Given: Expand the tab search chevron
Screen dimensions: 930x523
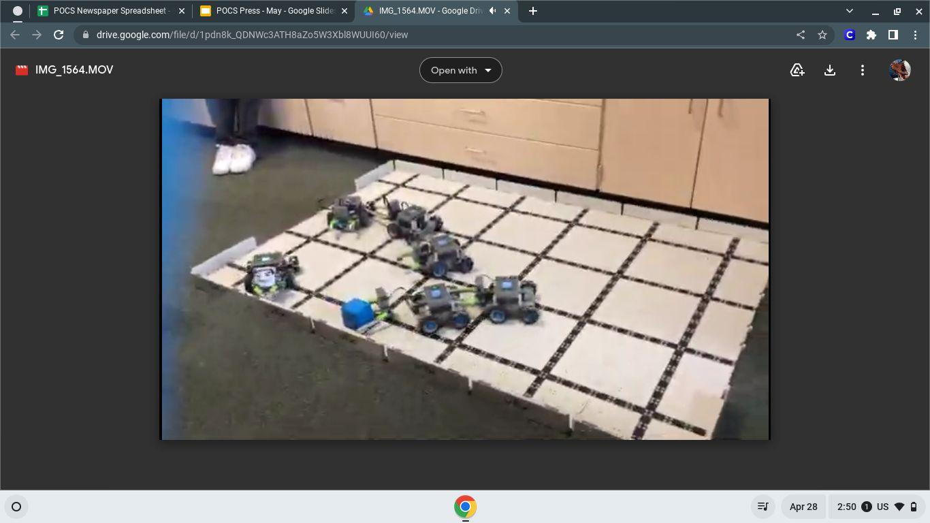Looking at the screenshot, I should 849,11.
